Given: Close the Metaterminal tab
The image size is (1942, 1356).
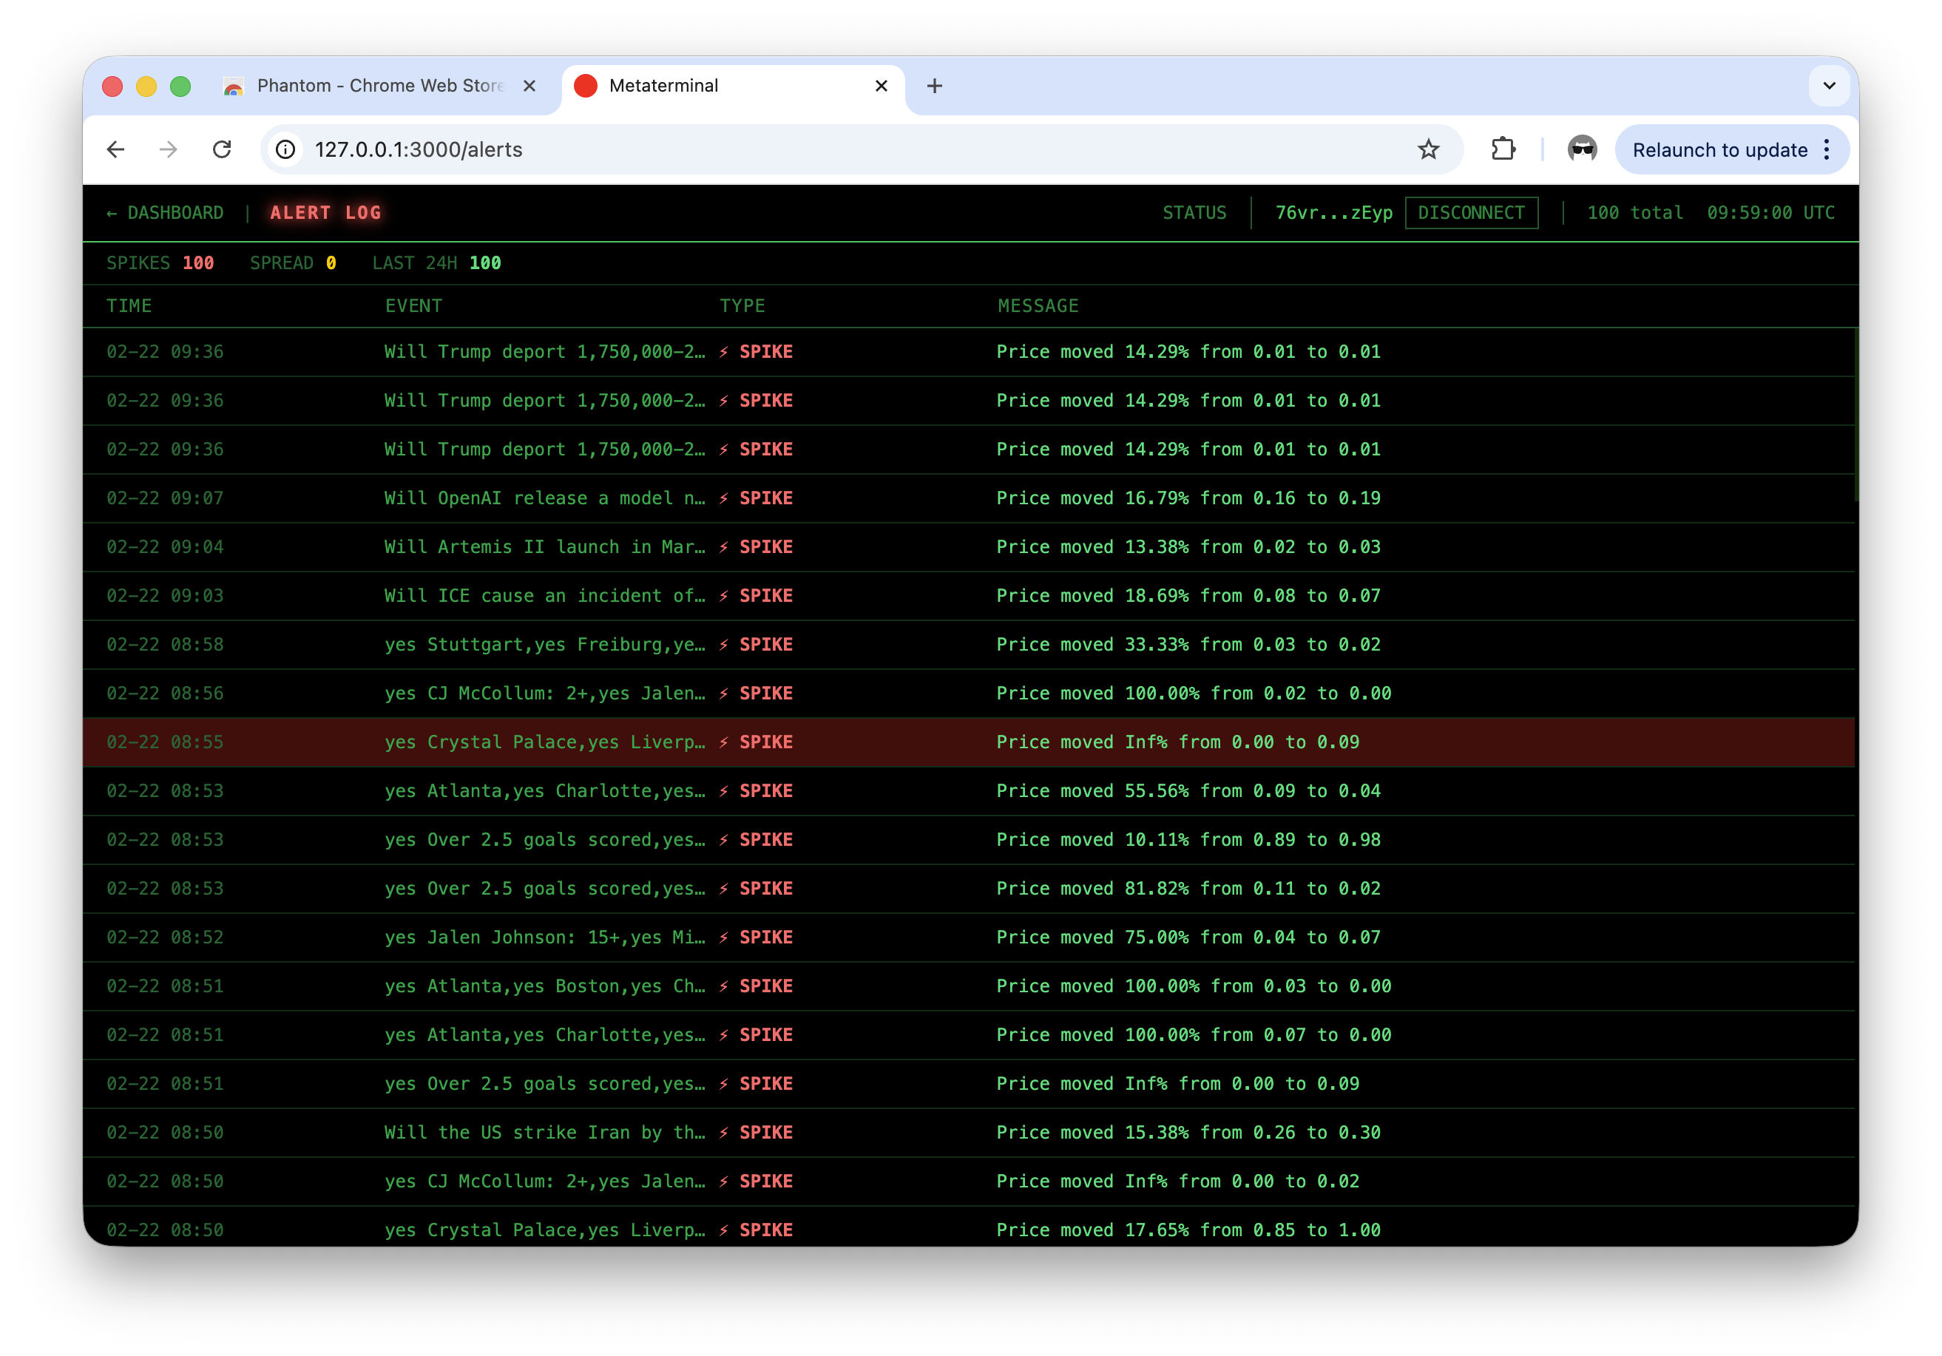Looking at the screenshot, I should click(881, 87).
